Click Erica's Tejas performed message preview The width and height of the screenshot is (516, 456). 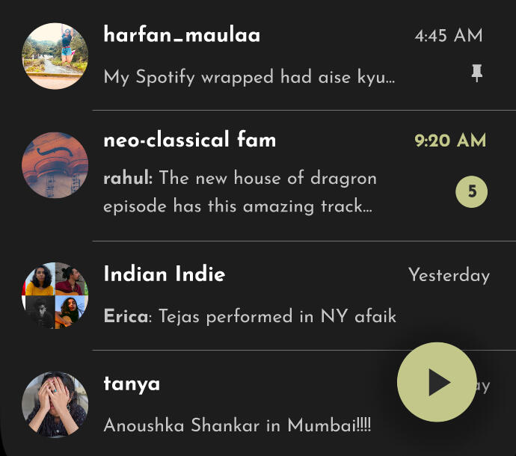[250, 316]
